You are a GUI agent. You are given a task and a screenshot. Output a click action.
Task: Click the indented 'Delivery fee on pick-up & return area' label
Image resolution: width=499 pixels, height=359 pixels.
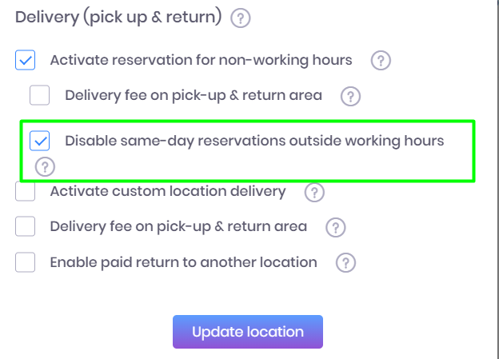[x=194, y=96]
